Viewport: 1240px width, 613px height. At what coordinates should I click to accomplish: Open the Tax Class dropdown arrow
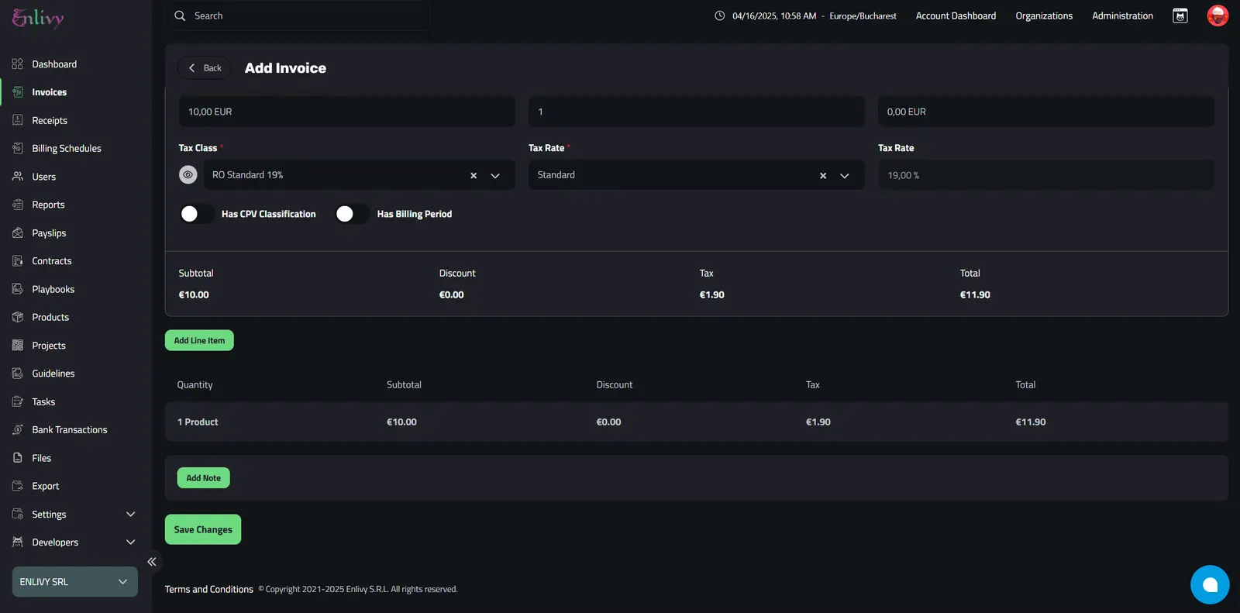coord(495,176)
